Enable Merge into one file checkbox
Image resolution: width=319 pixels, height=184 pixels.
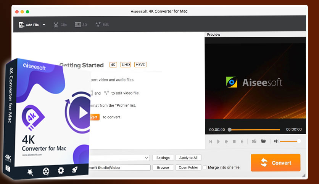click(205, 167)
